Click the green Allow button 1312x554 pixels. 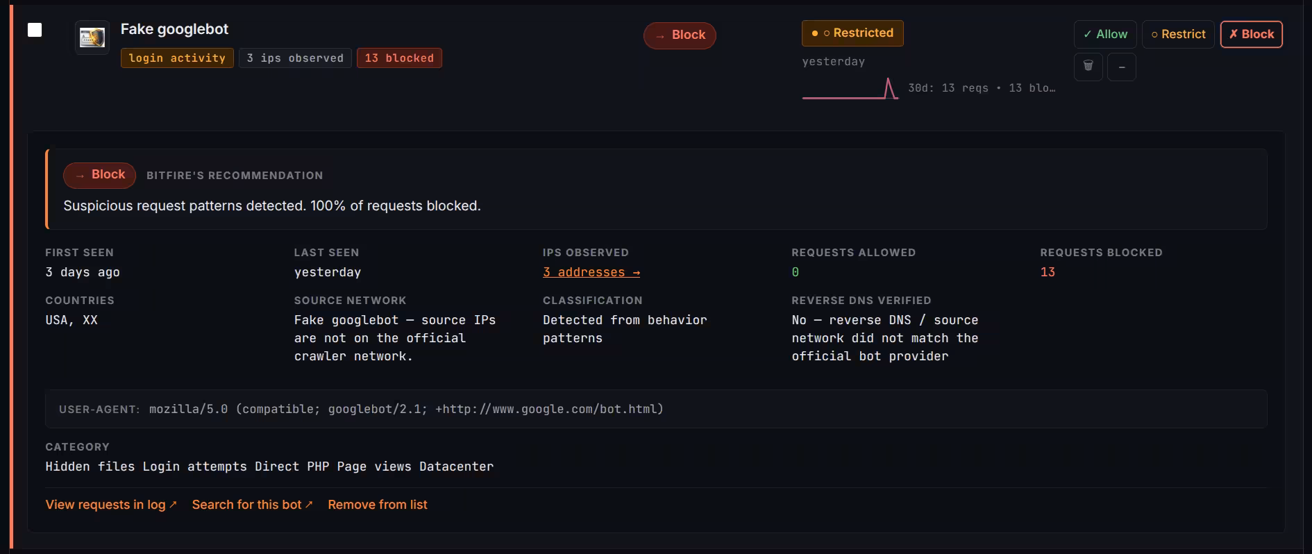(x=1105, y=34)
